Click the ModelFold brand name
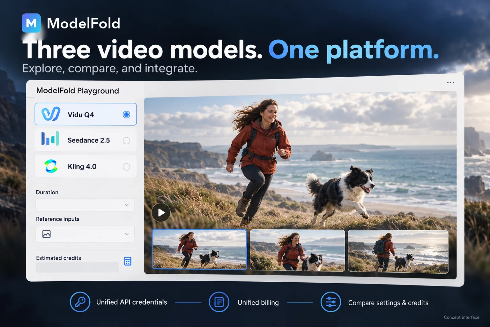 click(84, 23)
